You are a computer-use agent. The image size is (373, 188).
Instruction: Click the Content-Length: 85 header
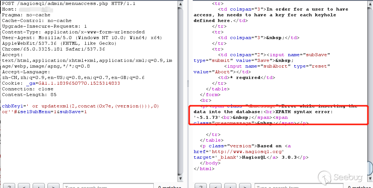(x=29, y=95)
